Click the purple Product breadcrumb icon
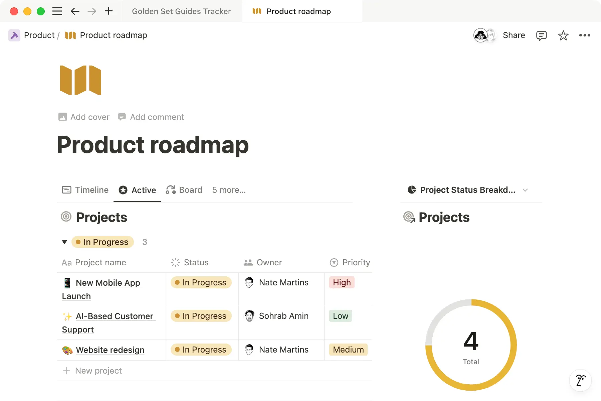This screenshot has height=401, width=601. (14, 35)
